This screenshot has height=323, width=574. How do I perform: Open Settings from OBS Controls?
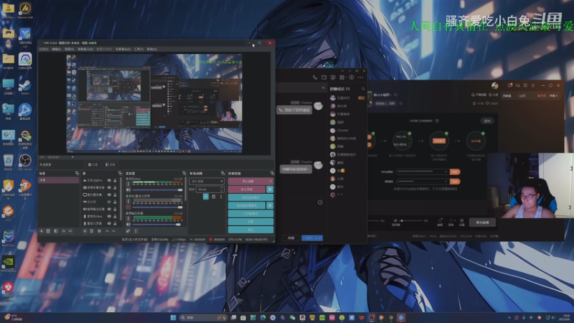tap(250, 222)
